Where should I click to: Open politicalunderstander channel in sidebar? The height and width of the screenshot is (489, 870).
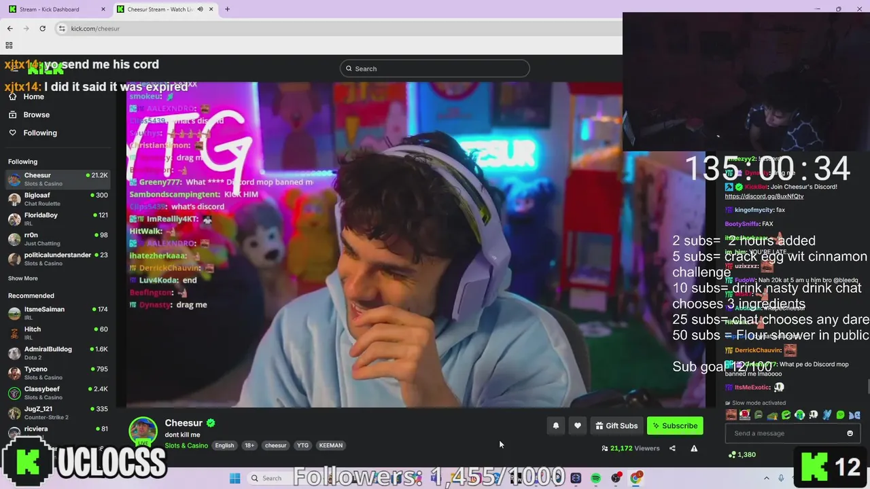coord(58,259)
